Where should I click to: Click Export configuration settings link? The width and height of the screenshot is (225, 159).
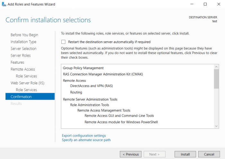[84, 136]
